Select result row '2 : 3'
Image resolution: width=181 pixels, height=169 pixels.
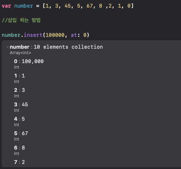(19, 90)
